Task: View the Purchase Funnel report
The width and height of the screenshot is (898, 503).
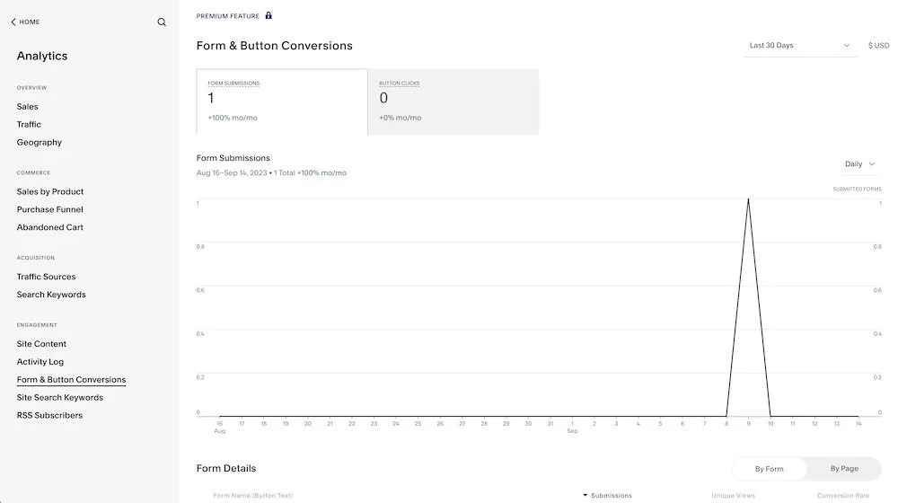Action: 50,210
